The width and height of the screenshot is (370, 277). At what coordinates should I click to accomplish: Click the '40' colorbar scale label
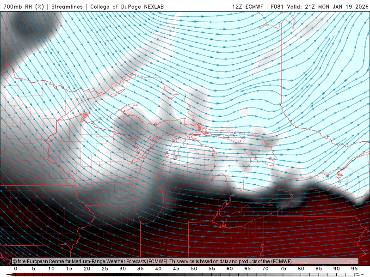click(158, 269)
